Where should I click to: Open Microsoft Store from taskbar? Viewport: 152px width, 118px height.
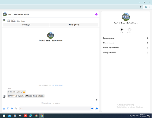click(x=4, y=116)
